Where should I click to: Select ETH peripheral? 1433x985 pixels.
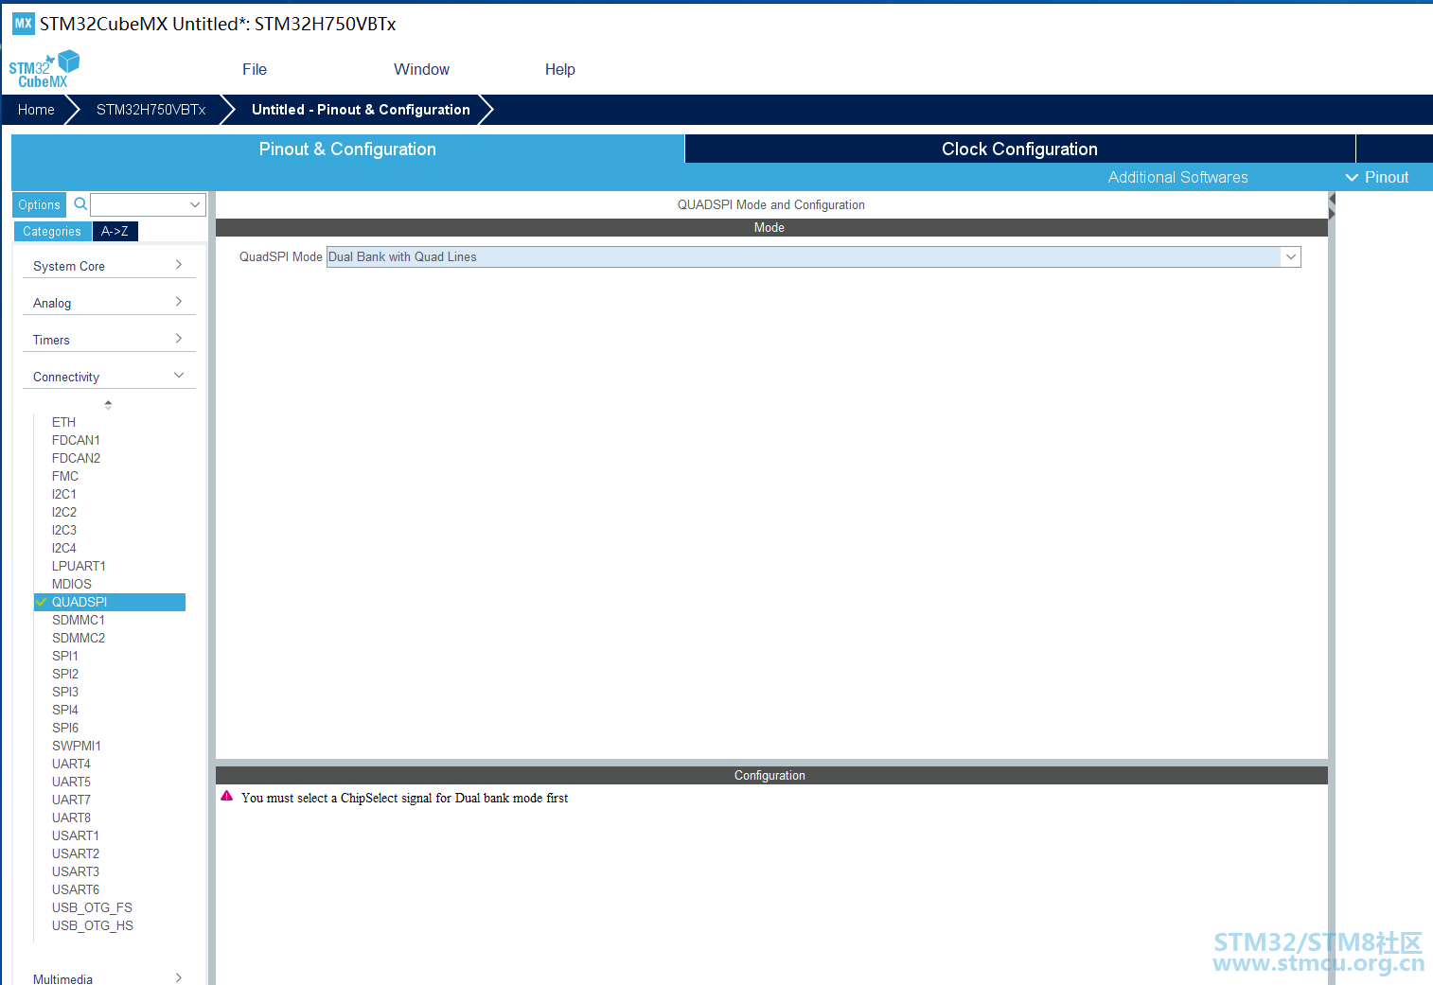[x=63, y=422]
